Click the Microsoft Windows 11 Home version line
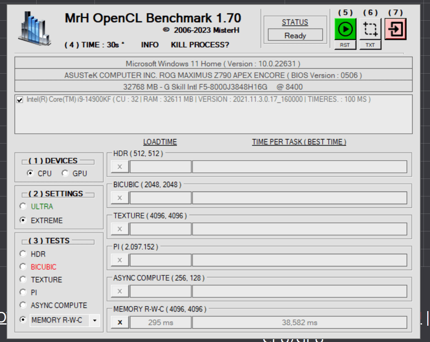Screen dimensions: 430x342 coord(213,63)
